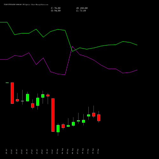Click the green candle for 06 Aug

(x=73, y=124)
